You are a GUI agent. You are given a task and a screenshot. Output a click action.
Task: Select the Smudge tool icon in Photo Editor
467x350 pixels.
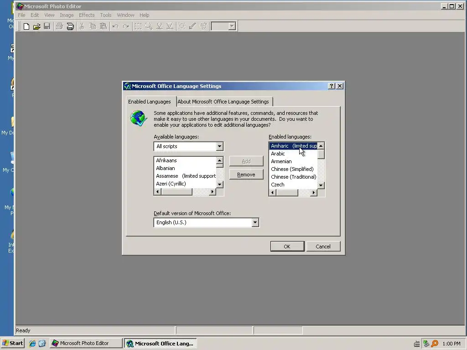pyautogui.click(x=159, y=26)
